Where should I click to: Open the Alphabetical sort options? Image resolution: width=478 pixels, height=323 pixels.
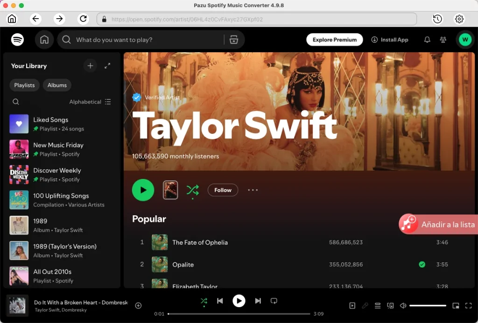coord(90,102)
